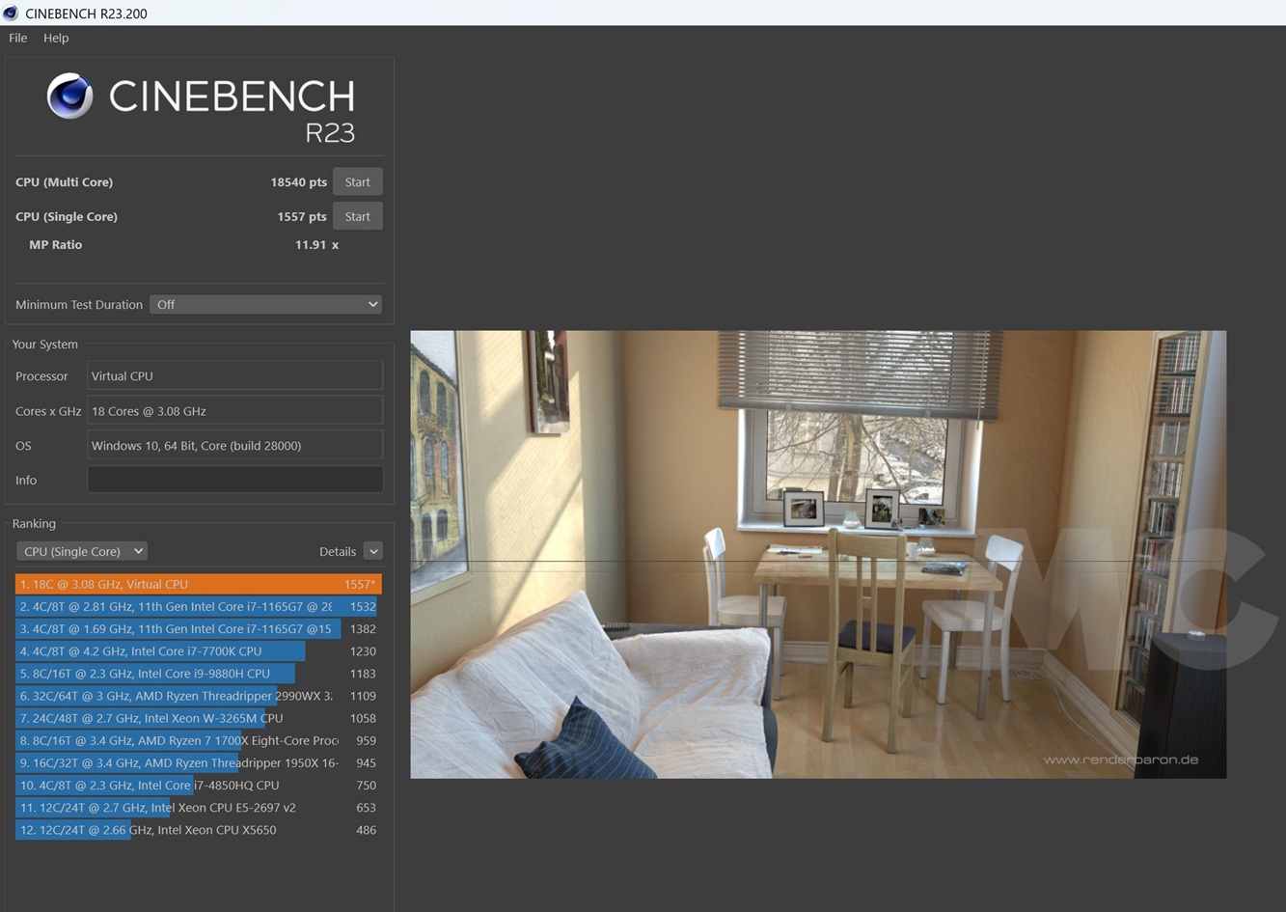Open the CPU (Single Core) ranking dropdown
The image size is (1286, 912).
click(x=81, y=551)
